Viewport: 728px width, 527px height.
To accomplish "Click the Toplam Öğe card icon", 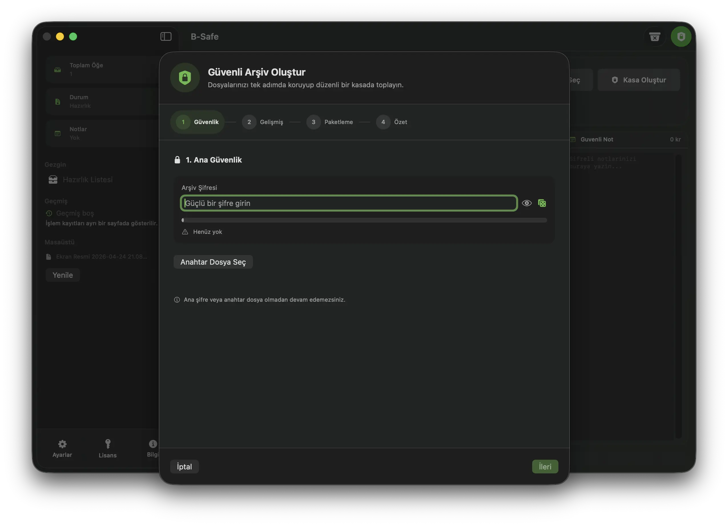I will coord(57,70).
